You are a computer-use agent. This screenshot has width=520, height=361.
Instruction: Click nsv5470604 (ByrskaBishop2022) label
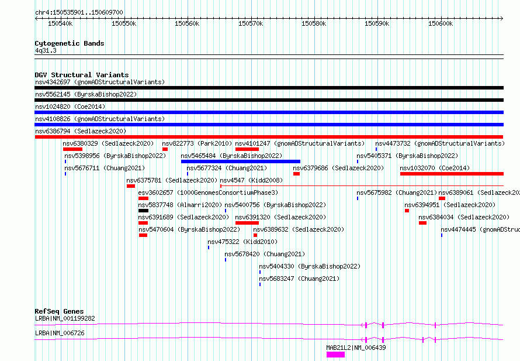(x=189, y=229)
